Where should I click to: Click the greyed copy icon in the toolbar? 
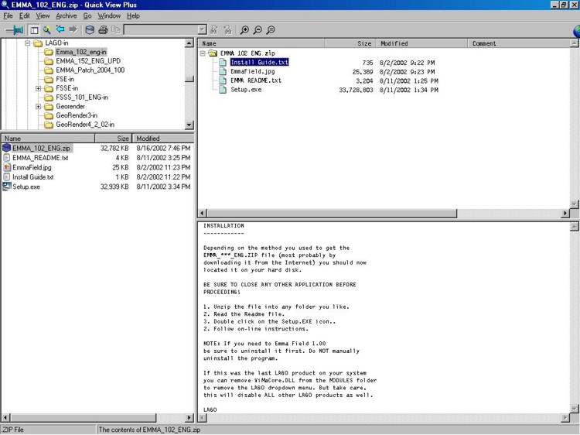(116, 30)
